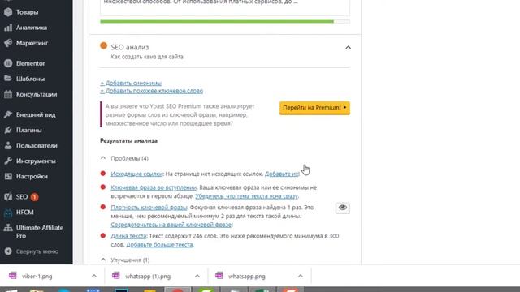Click the whatsapp (1).png file icon

coord(115,276)
